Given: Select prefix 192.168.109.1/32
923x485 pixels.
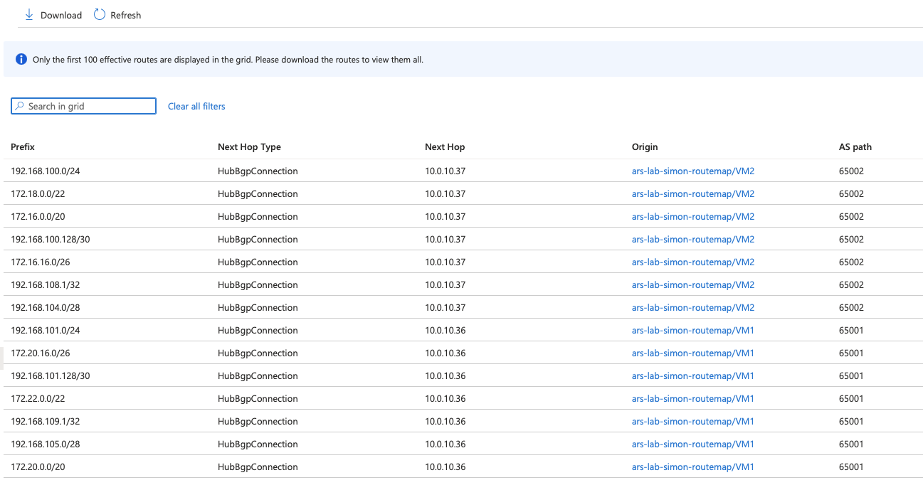Looking at the screenshot, I should tap(46, 421).
